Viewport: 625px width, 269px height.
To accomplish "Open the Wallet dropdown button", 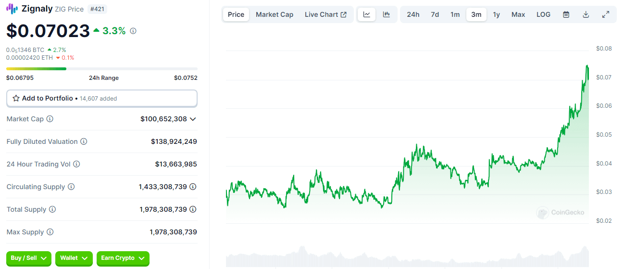I will click(x=74, y=258).
